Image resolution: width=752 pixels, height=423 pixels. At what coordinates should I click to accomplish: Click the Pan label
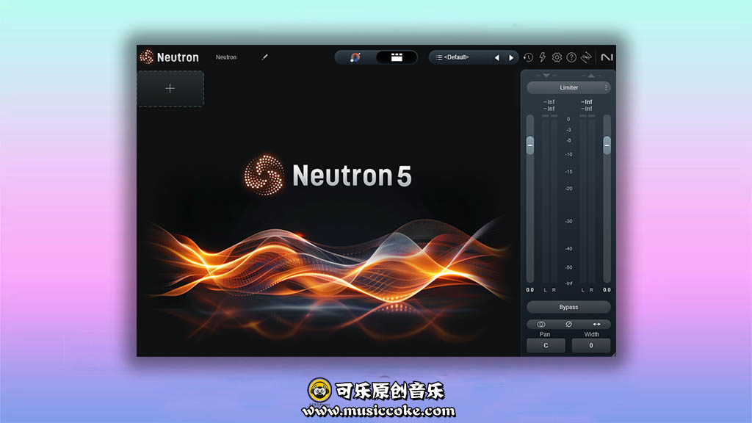(x=545, y=334)
